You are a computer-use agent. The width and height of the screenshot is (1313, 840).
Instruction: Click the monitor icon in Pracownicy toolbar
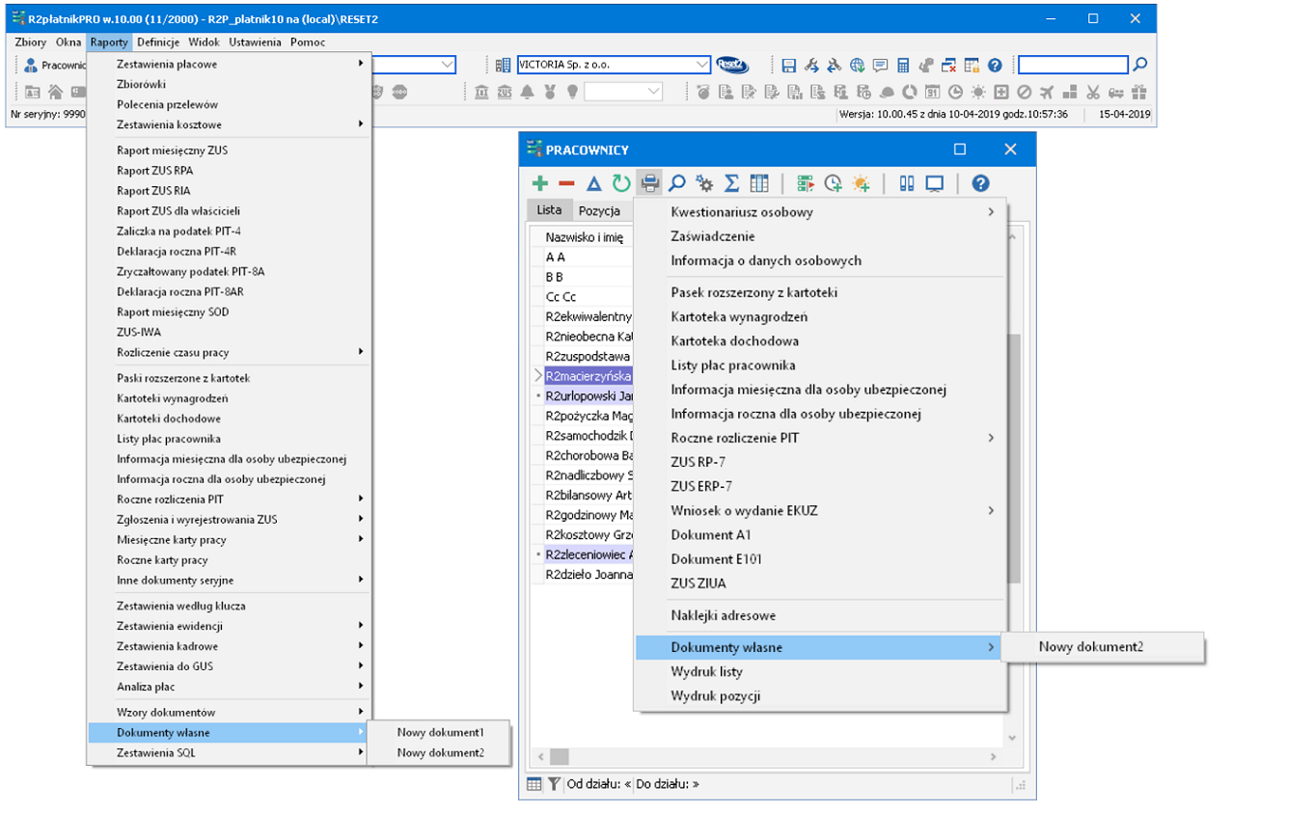(934, 183)
